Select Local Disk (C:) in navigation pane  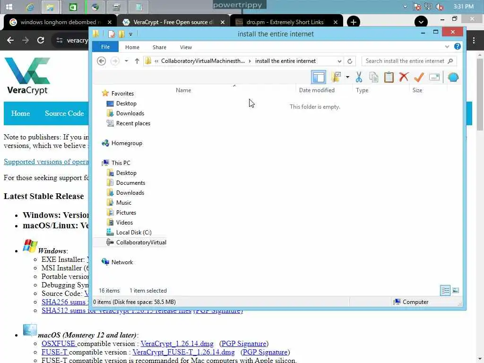coord(133,233)
